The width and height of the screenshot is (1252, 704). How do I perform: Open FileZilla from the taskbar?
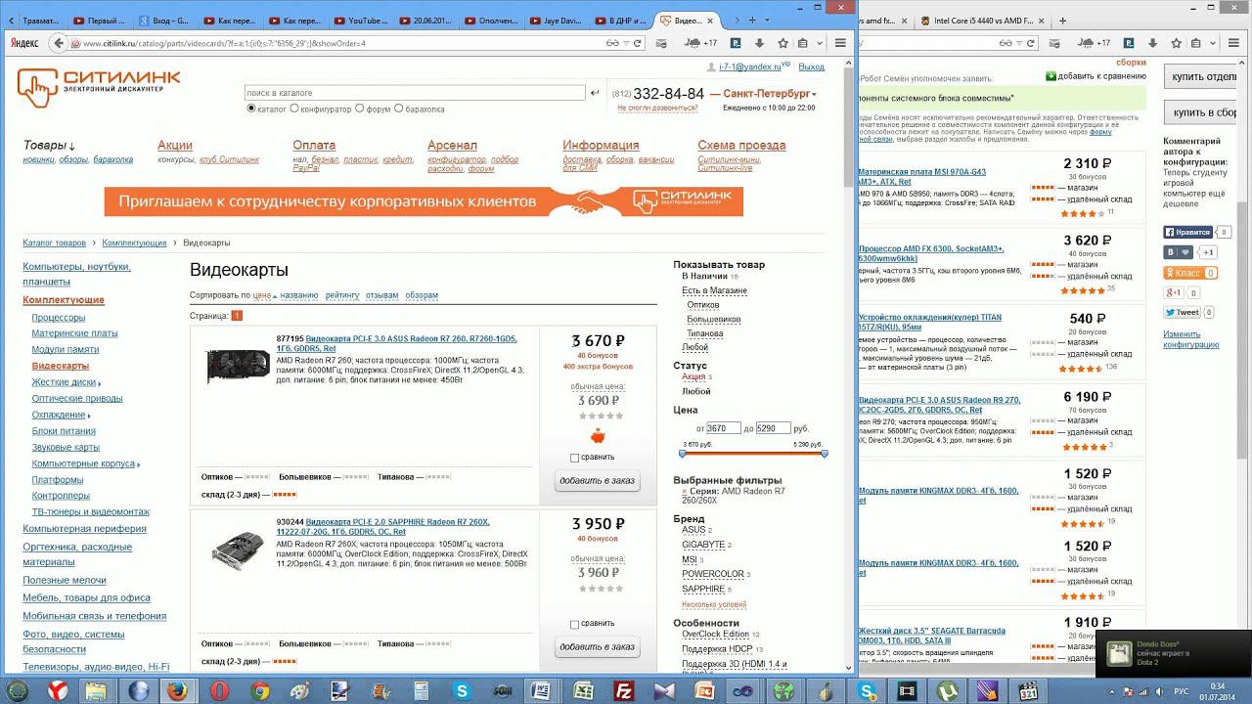coord(623,690)
